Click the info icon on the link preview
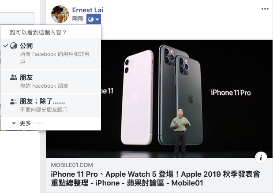273x193 pixels. (x=261, y=158)
